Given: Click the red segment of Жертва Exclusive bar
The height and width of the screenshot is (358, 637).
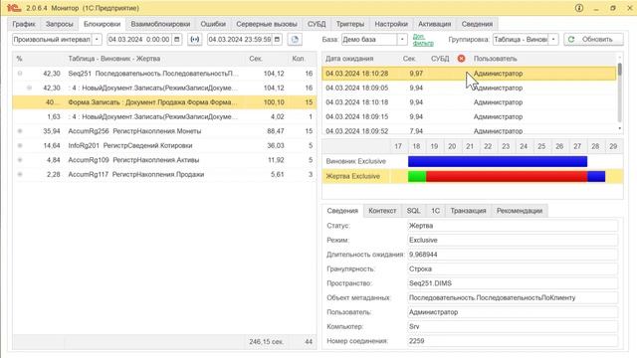Looking at the screenshot, I should click(507, 176).
